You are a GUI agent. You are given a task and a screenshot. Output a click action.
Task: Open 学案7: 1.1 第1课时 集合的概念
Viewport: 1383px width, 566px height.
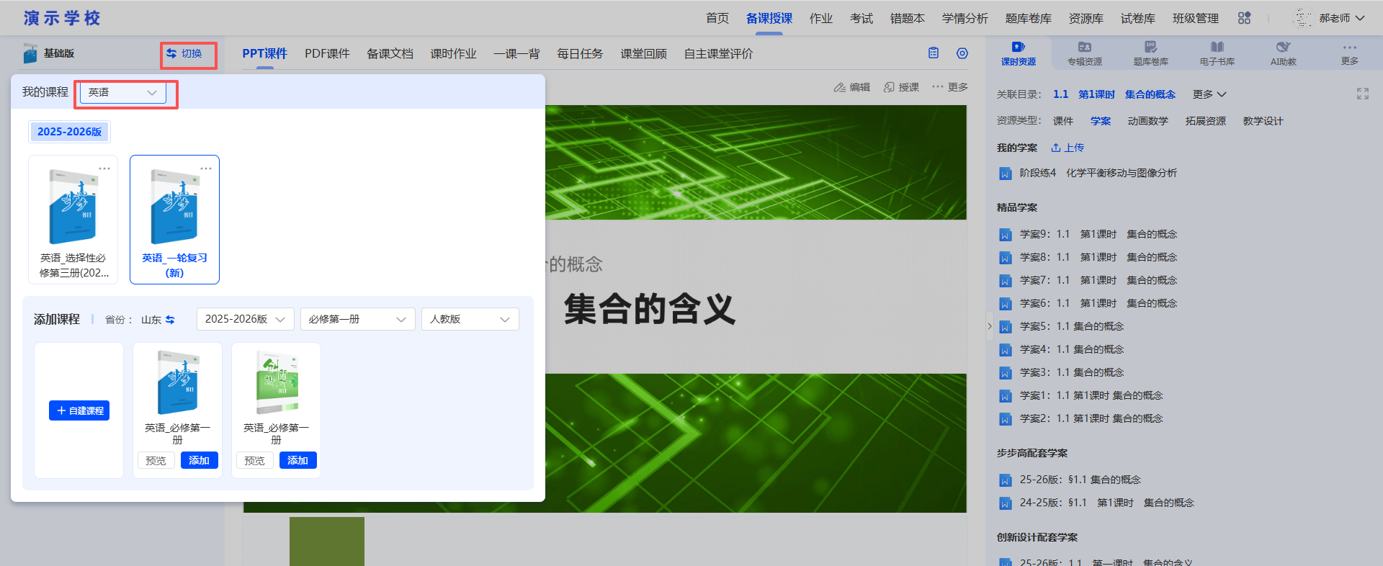tap(1098, 280)
